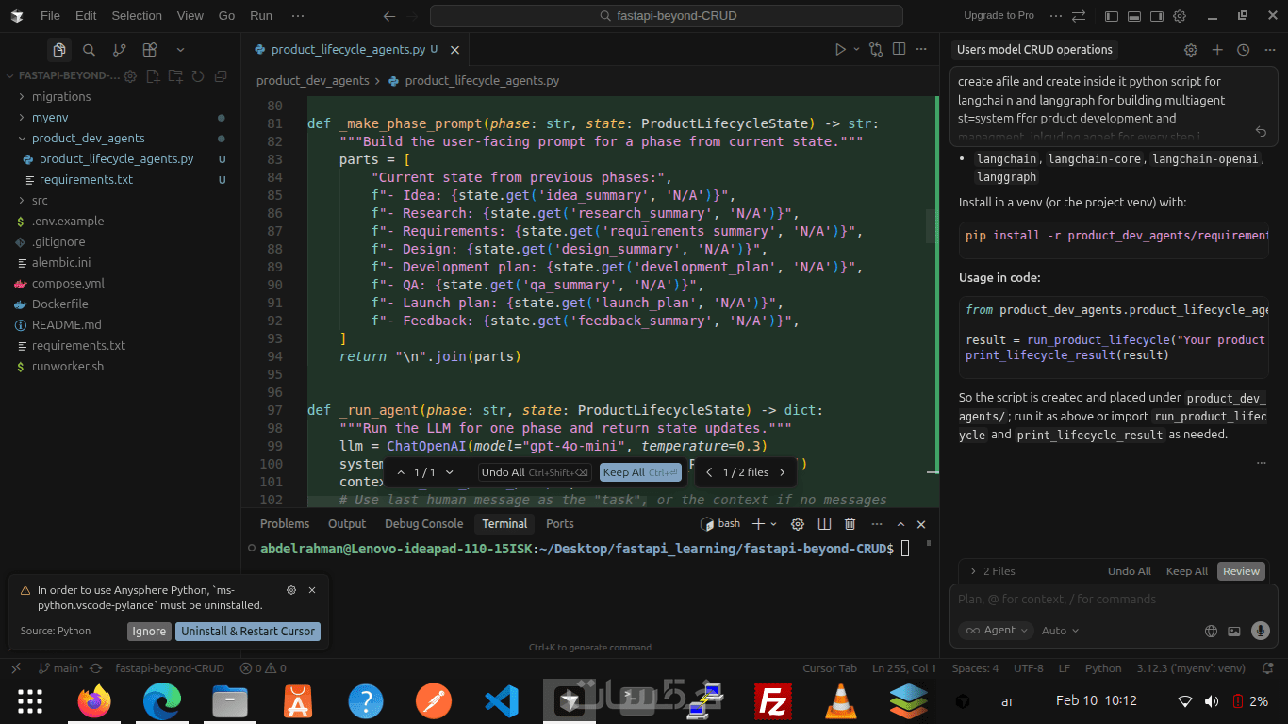Toggle the secondary sidebar layout button
This screenshot has height=724, width=1288.
[1157, 16]
